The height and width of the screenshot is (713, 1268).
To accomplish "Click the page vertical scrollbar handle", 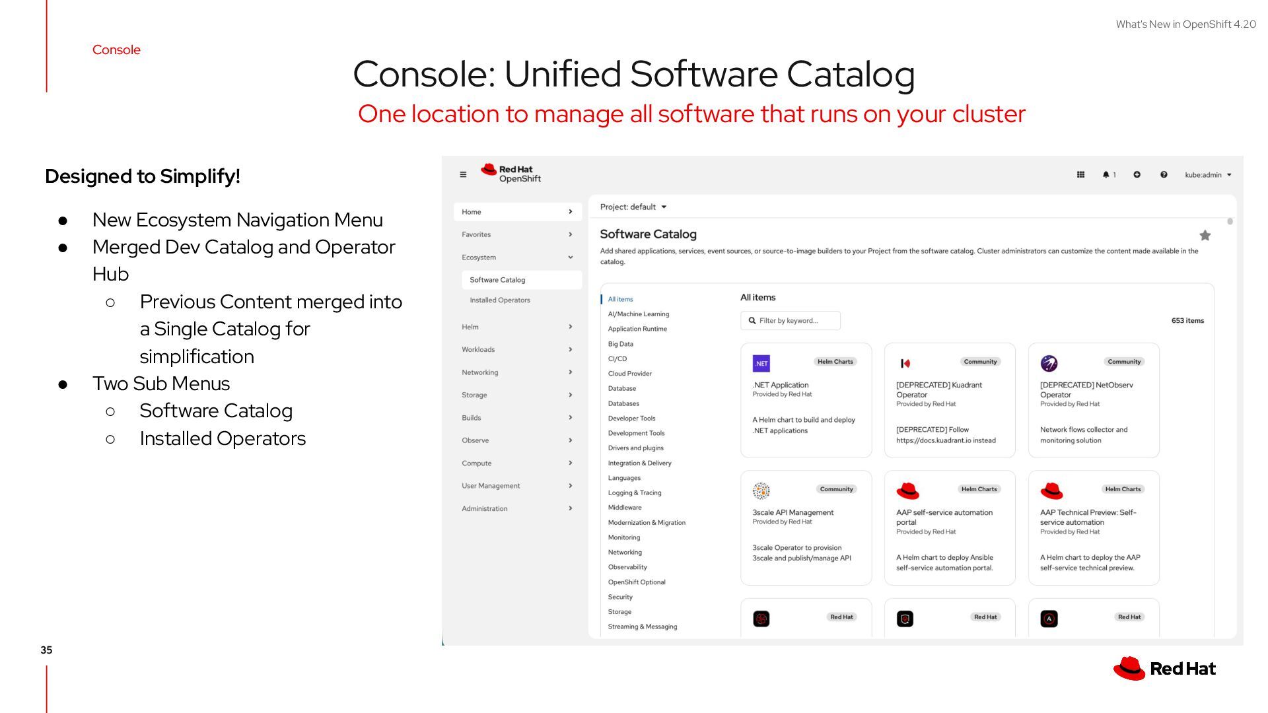I will pyautogui.click(x=1230, y=222).
